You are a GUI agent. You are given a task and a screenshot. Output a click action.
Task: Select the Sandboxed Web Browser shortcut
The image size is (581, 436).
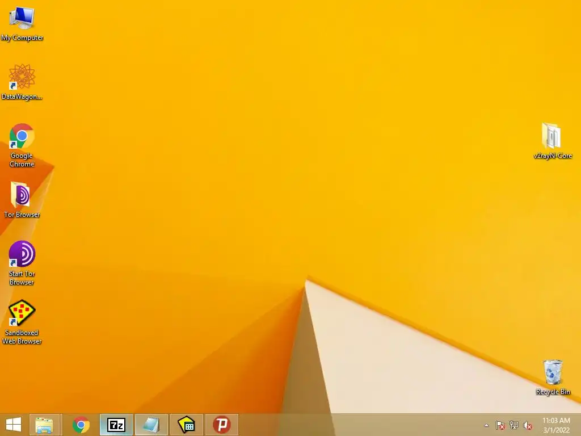click(x=22, y=322)
